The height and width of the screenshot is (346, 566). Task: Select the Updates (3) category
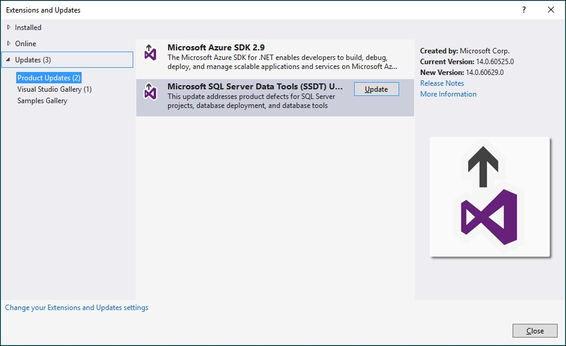click(67, 60)
